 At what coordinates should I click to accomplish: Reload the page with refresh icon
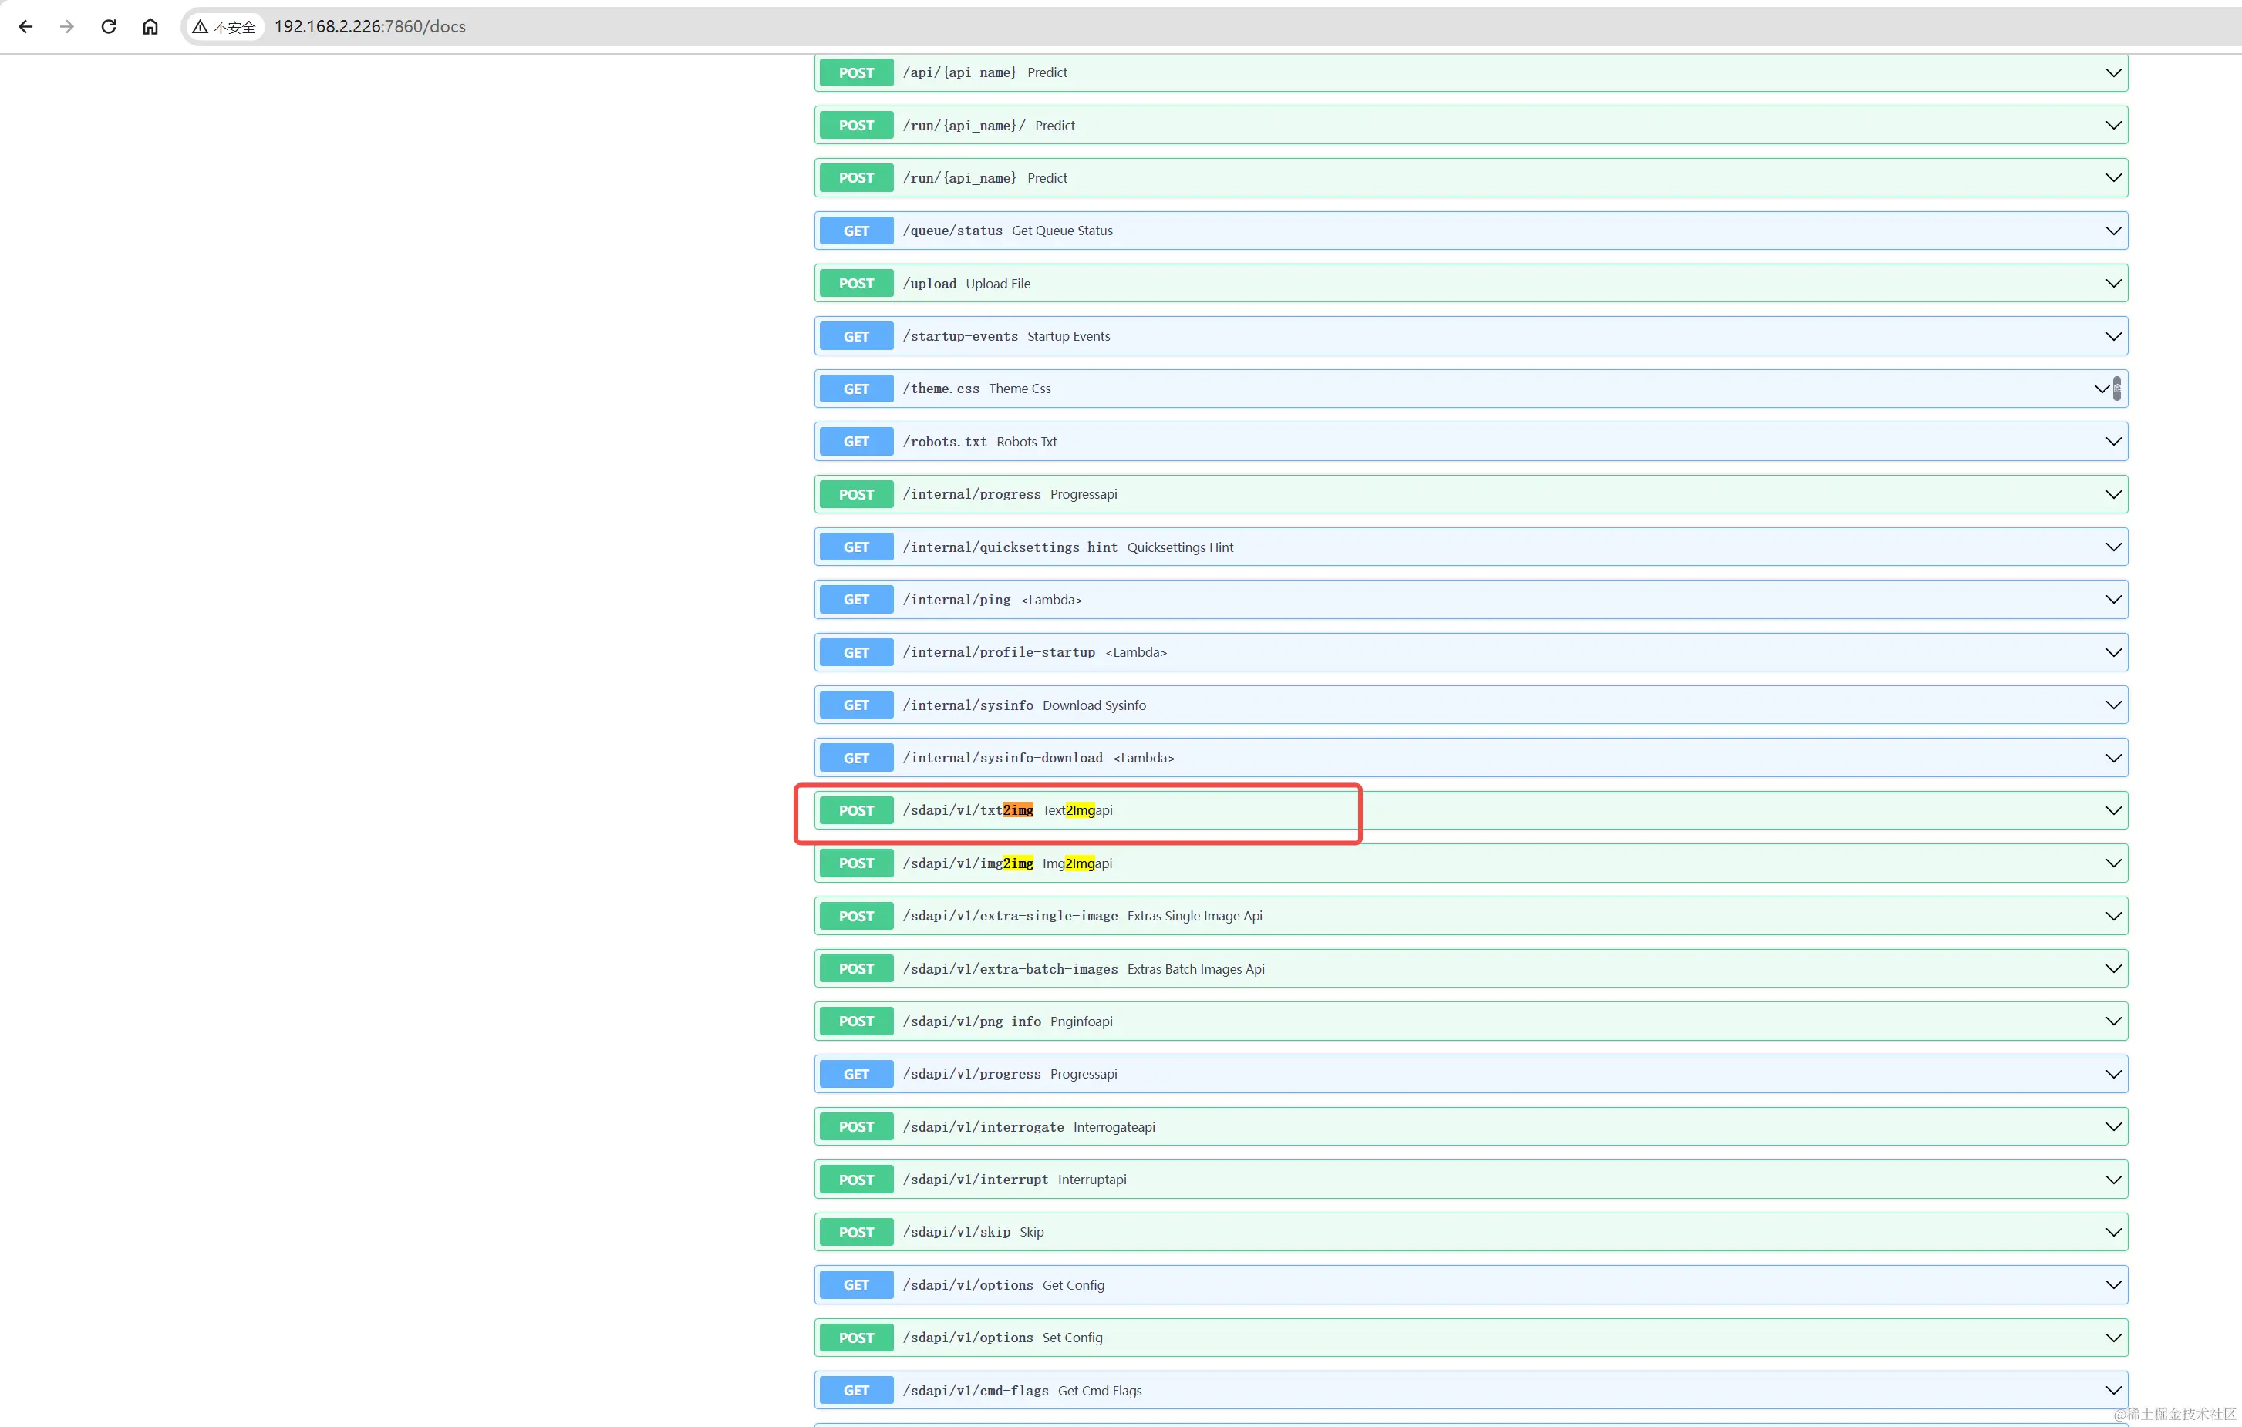coord(109,26)
